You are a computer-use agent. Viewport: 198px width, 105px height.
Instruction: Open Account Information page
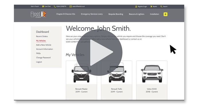tap(44, 49)
